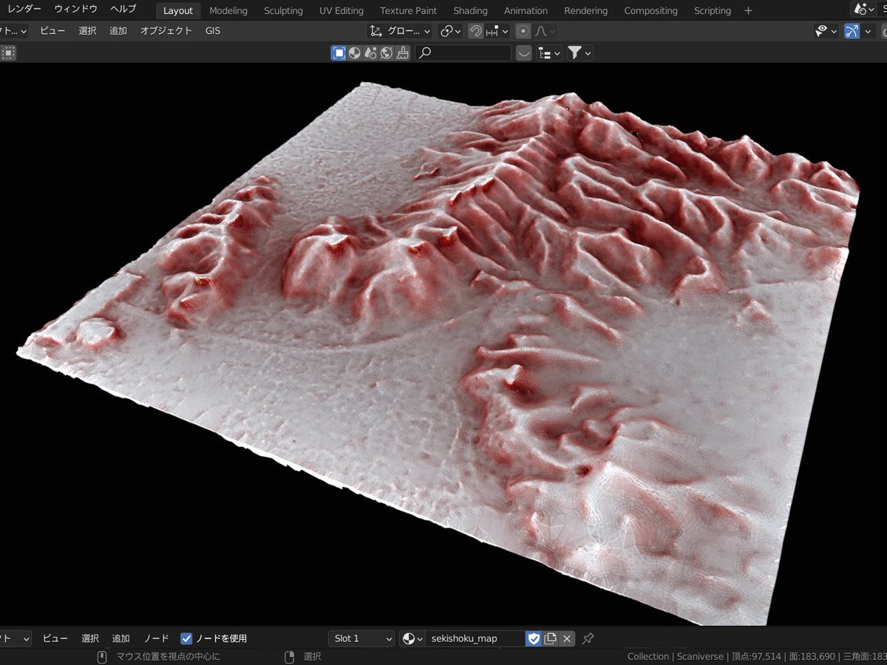The height and width of the screenshot is (665, 887).
Task: Open the Rendering workspace tab
Action: 585,10
